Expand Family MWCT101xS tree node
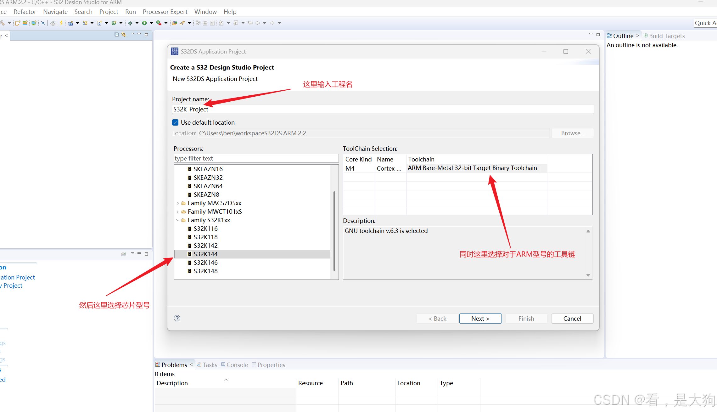The width and height of the screenshot is (717, 412). pyautogui.click(x=178, y=212)
